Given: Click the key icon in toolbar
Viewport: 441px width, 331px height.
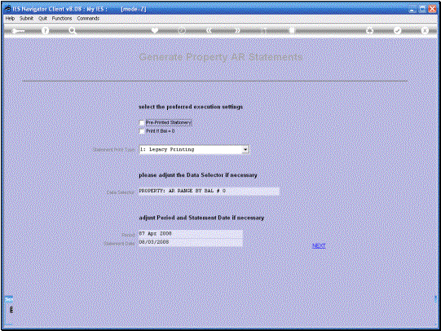Looking at the screenshot, I should (x=18, y=31).
